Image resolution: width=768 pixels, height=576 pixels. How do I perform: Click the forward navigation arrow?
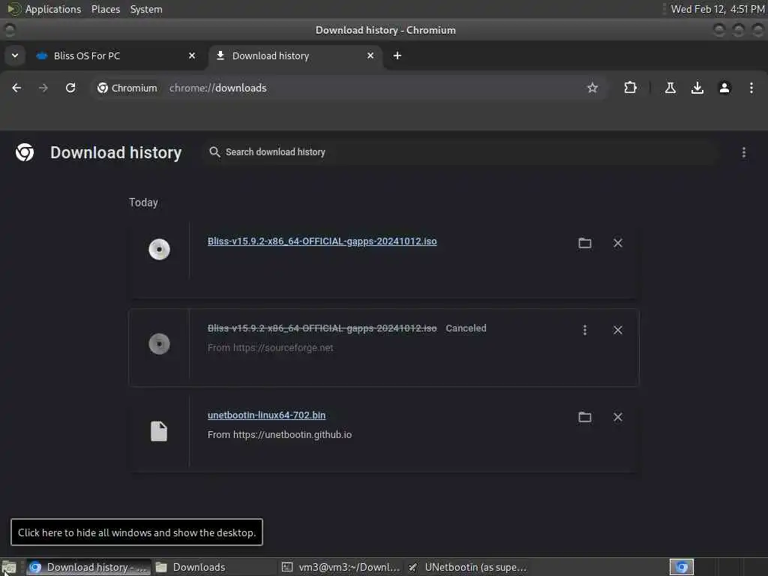coord(43,88)
